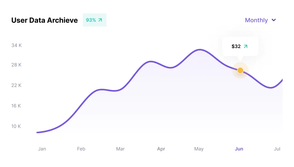The image size is (294, 167).
Task: Select the May month label
Action: click(x=199, y=149)
